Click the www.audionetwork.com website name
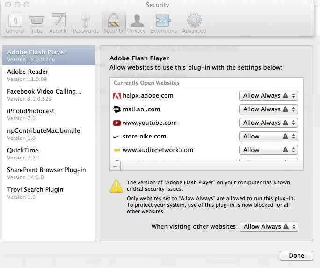The width and height of the screenshot is (320, 268). (158, 150)
